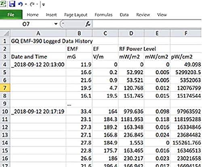Switch to the Page Layout tab
202x167 pixels.
click(x=76, y=15)
